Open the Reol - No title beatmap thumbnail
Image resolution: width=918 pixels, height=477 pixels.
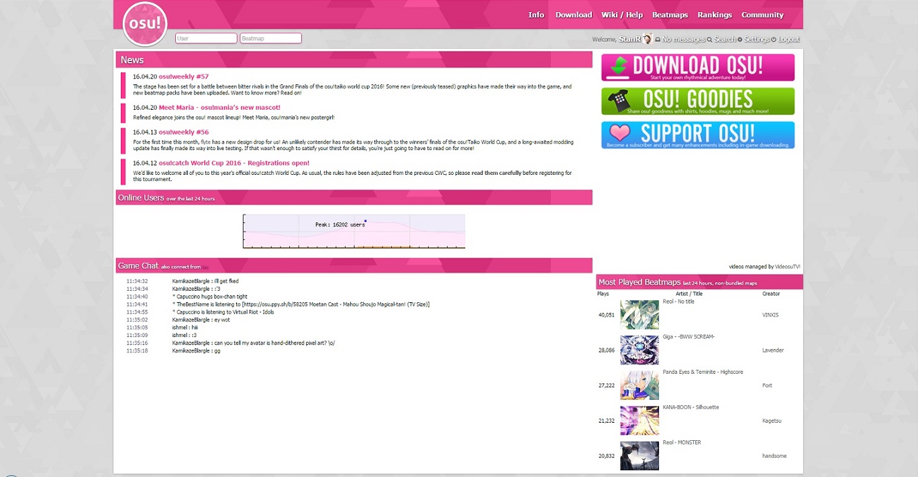[639, 315]
